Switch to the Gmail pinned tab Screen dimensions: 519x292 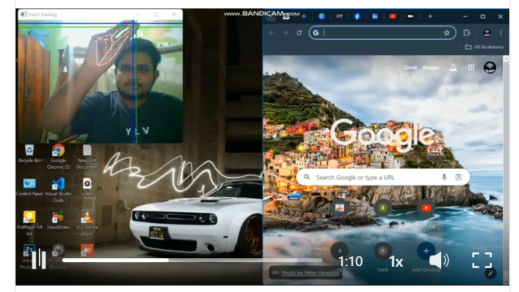click(339, 16)
